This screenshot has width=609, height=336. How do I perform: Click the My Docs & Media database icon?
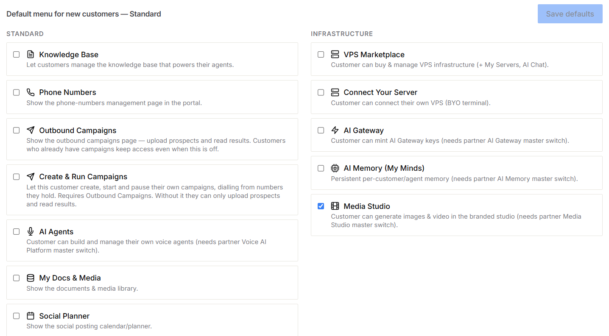point(31,278)
